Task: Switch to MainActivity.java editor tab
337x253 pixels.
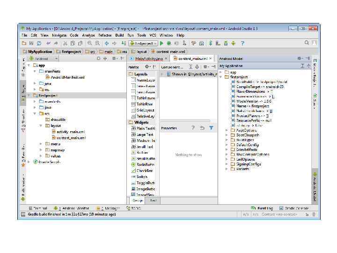Action: (x=149, y=59)
